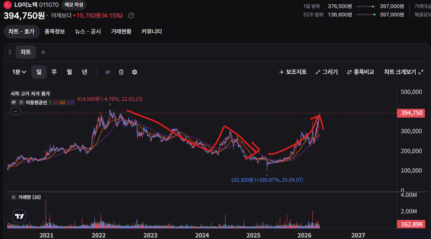Screen dimensions: 431x239
Task: Click the TradingView logo icon
Action: (x=19, y=216)
